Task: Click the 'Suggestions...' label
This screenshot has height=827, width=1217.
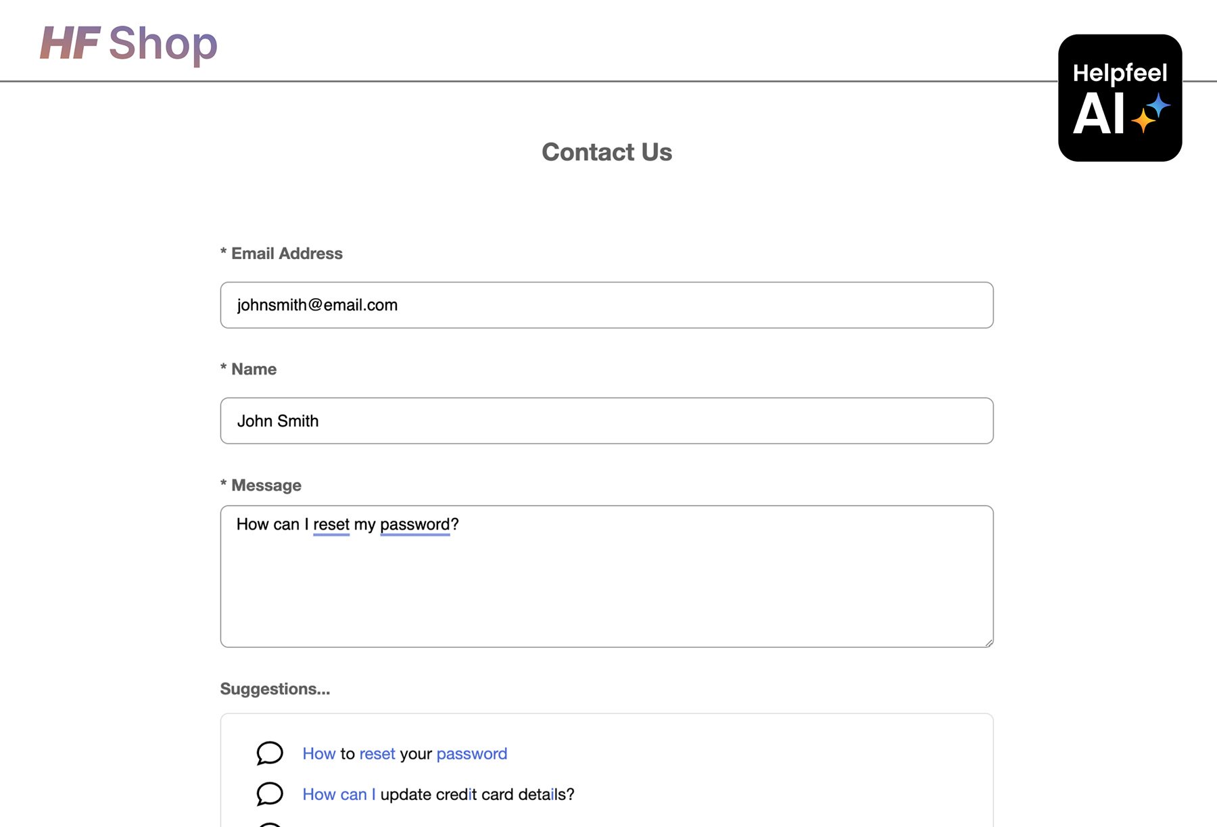Action: tap(274, 689)
